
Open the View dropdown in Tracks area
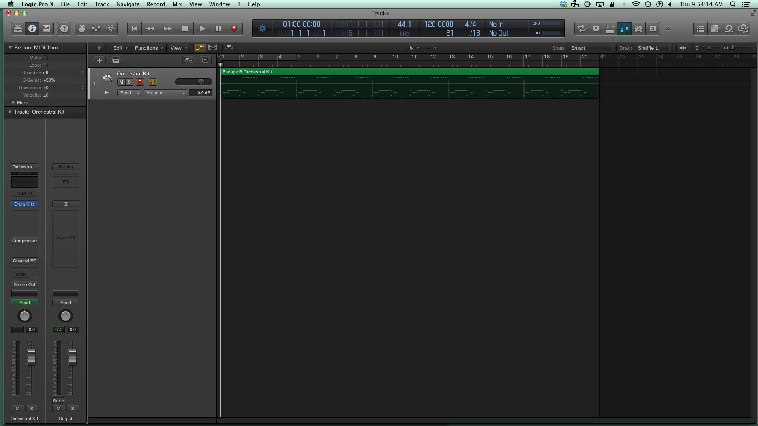click(178, 48)
